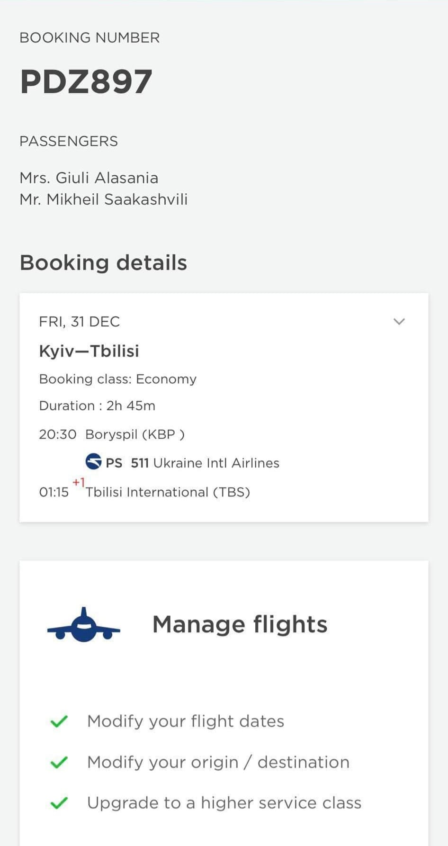Click checkmark beside Modify your flight dates
Screen dimensions: 448x846
coord(59,721)
